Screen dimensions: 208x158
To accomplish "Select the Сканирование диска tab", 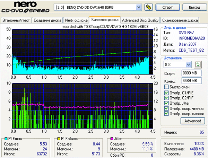I will coord(180,20).
